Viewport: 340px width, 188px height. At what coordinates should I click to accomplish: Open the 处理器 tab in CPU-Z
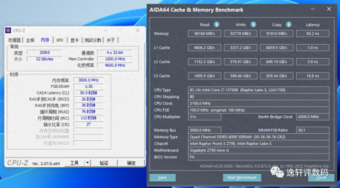tap(14, 40)
